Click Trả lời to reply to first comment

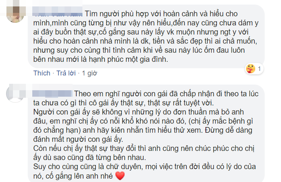pyautogui.click(x=66, y=73)
